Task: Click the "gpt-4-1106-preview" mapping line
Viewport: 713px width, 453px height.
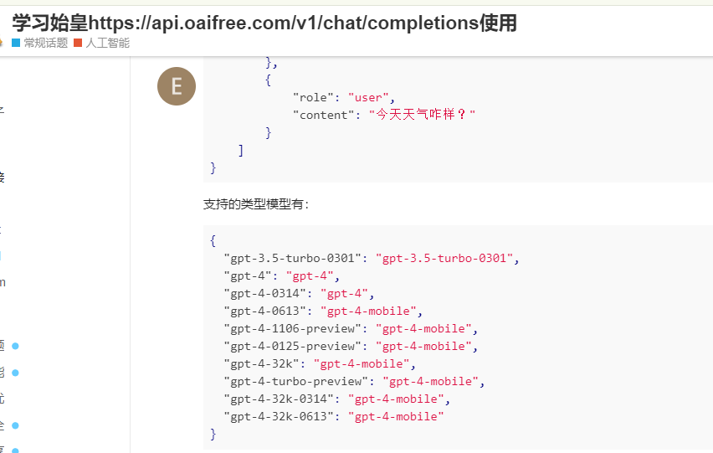Action: (x=351, y=329)
